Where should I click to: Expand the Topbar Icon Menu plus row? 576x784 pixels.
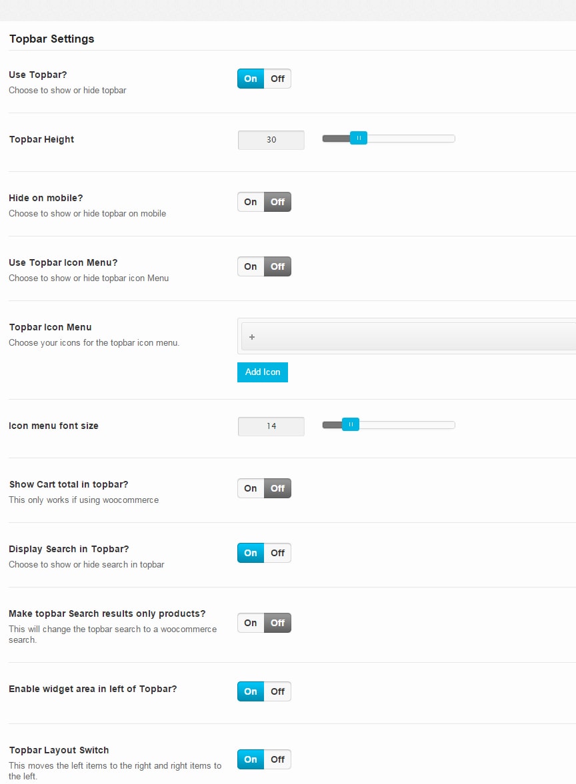(252, 337)
